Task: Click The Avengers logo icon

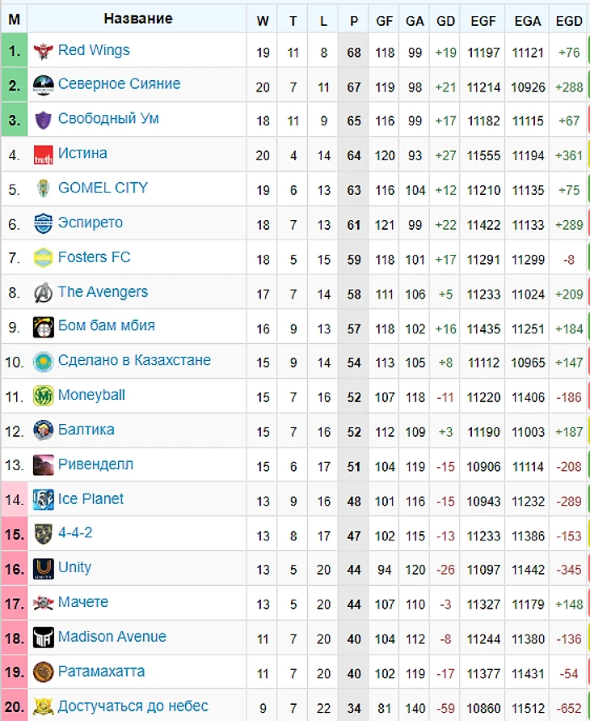Action: (43, 292)
